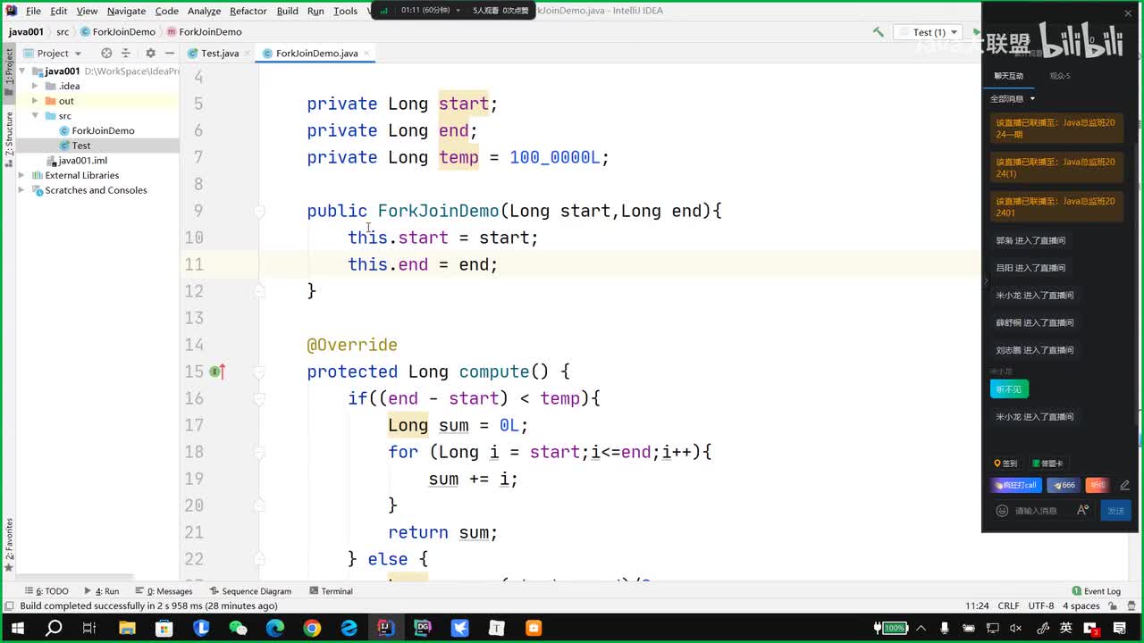The image size is (1144, 643).
Task: Toggle the 2: Favorites tool window stripe
Action: [9, 544]
